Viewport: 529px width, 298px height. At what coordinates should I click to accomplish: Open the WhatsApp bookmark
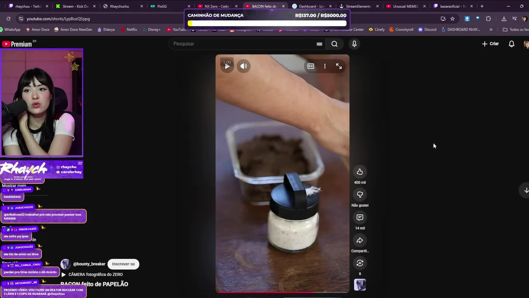pyautogui.click(x=10, y=29)
